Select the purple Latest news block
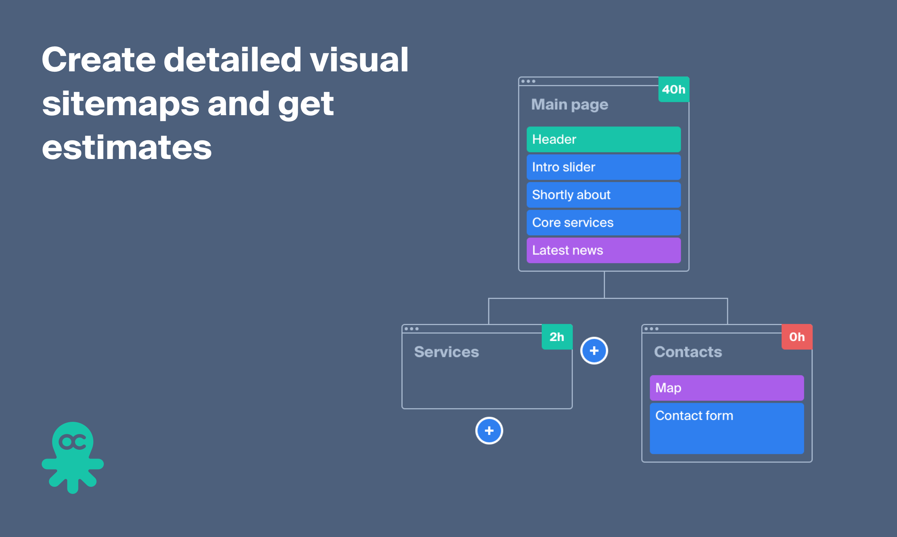Viewport: 897px width, 537px height. pos(603,250)
